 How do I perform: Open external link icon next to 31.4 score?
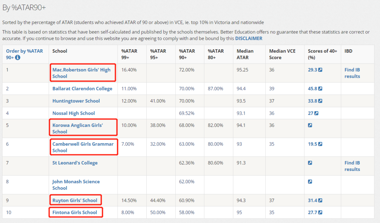[x=320, y=200]
